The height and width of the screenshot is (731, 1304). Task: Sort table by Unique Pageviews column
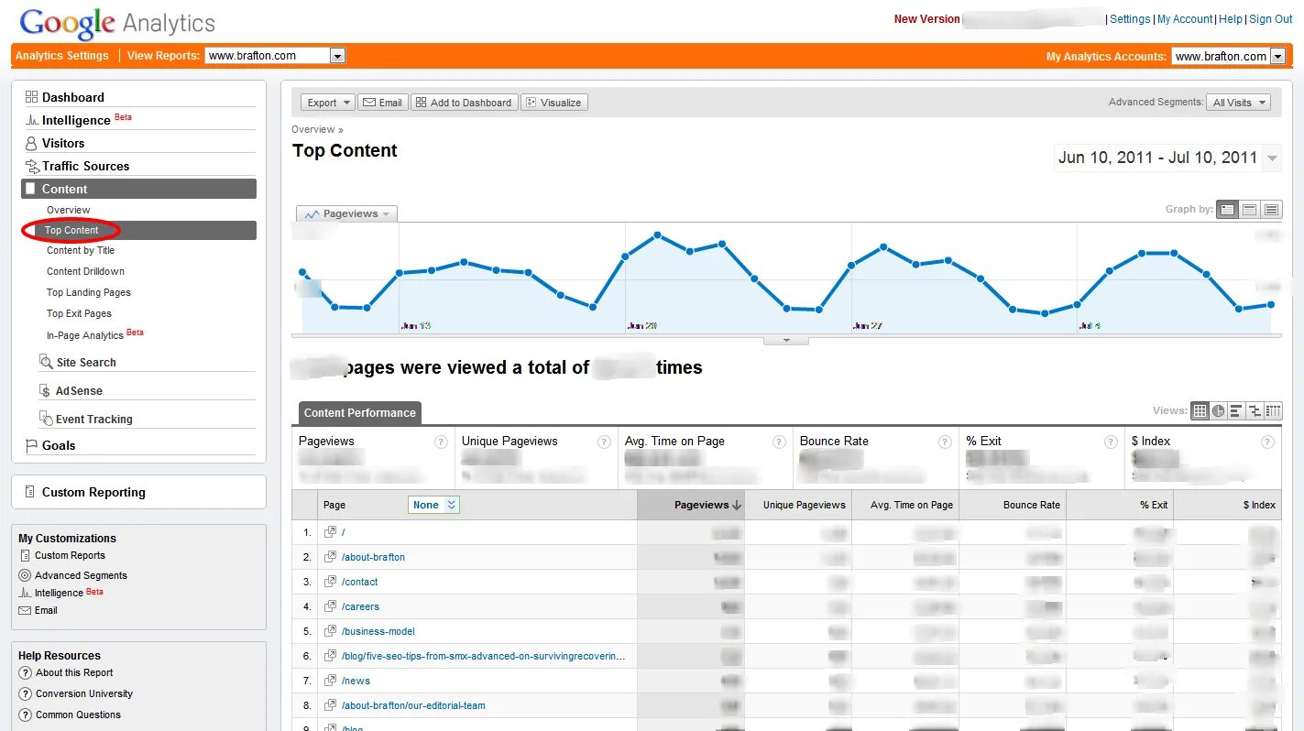coord(798,505)
